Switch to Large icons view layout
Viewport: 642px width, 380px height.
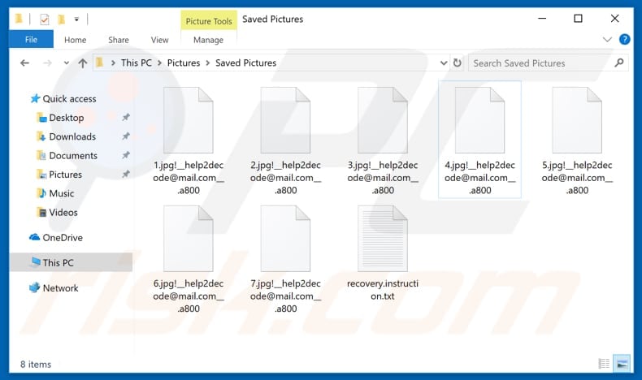pos(622,363)
